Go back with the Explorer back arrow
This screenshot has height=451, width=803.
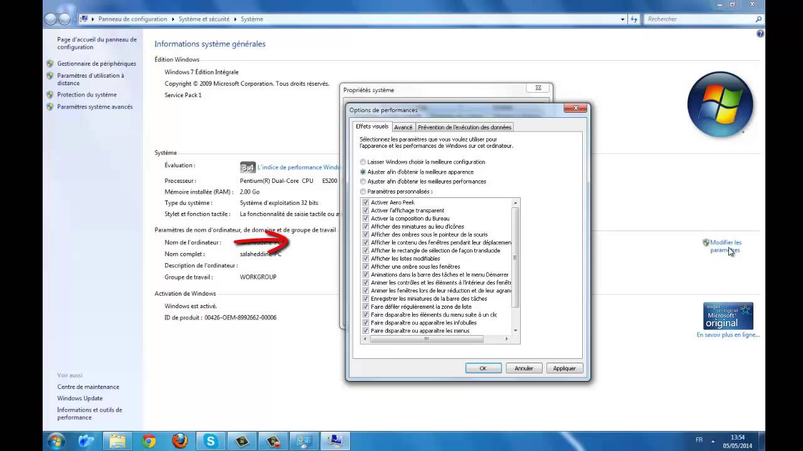(51, 19)
